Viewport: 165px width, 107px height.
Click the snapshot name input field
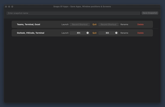[x=73, y=13]
